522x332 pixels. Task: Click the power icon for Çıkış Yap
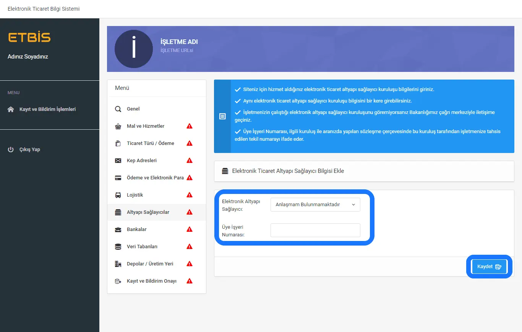[x=11, y=150]
